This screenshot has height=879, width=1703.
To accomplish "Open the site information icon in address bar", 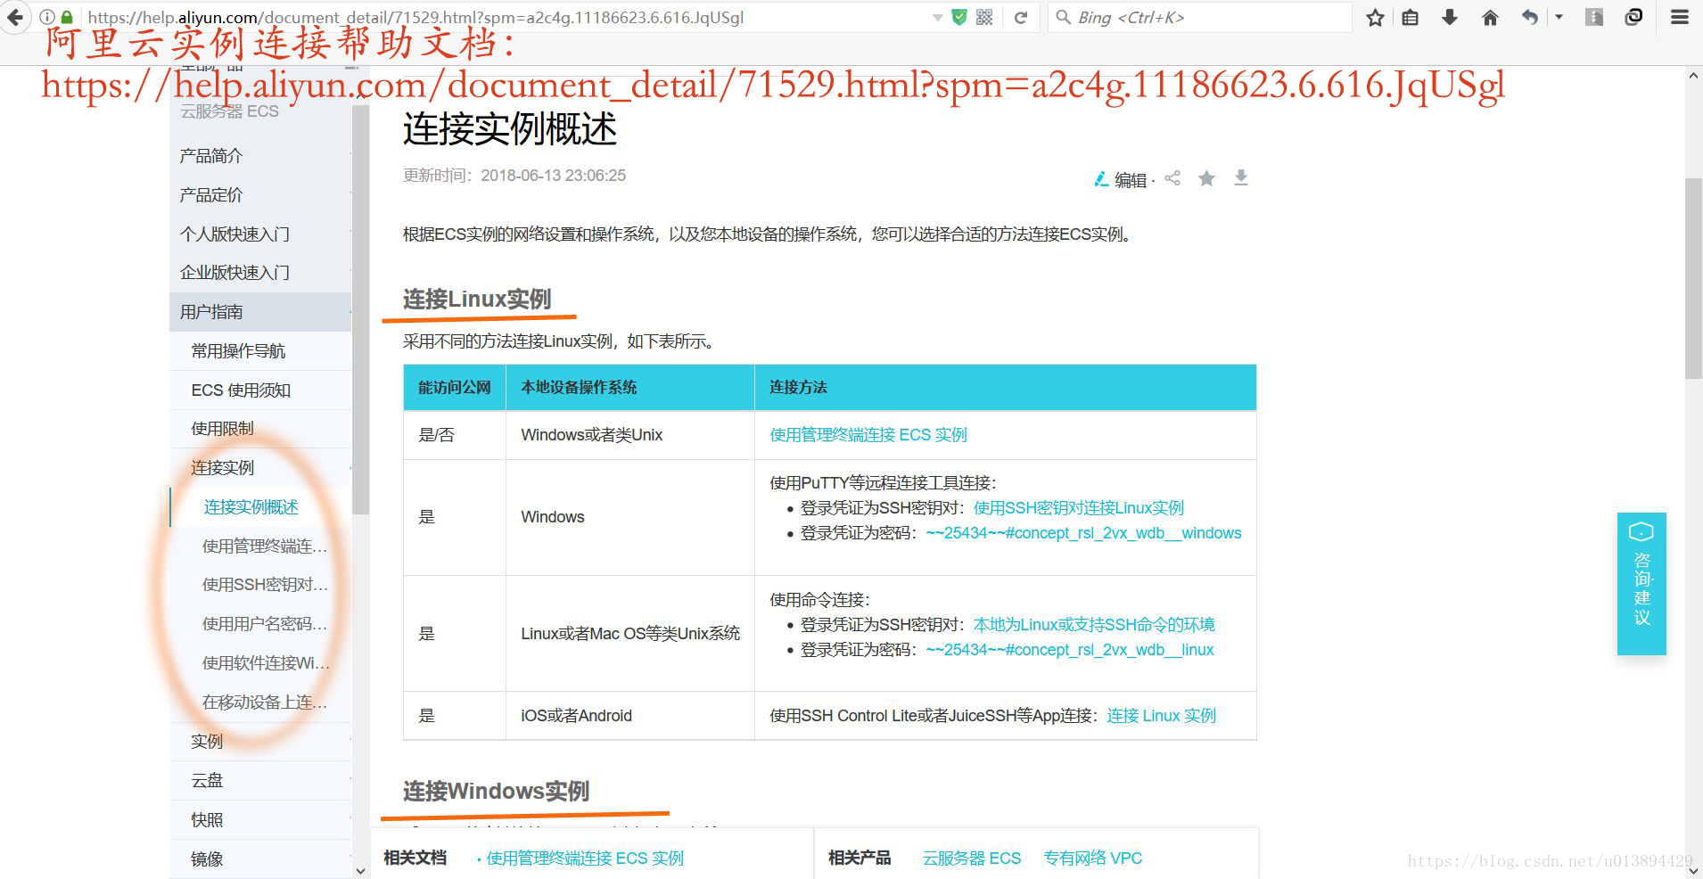I will [47, 17].
